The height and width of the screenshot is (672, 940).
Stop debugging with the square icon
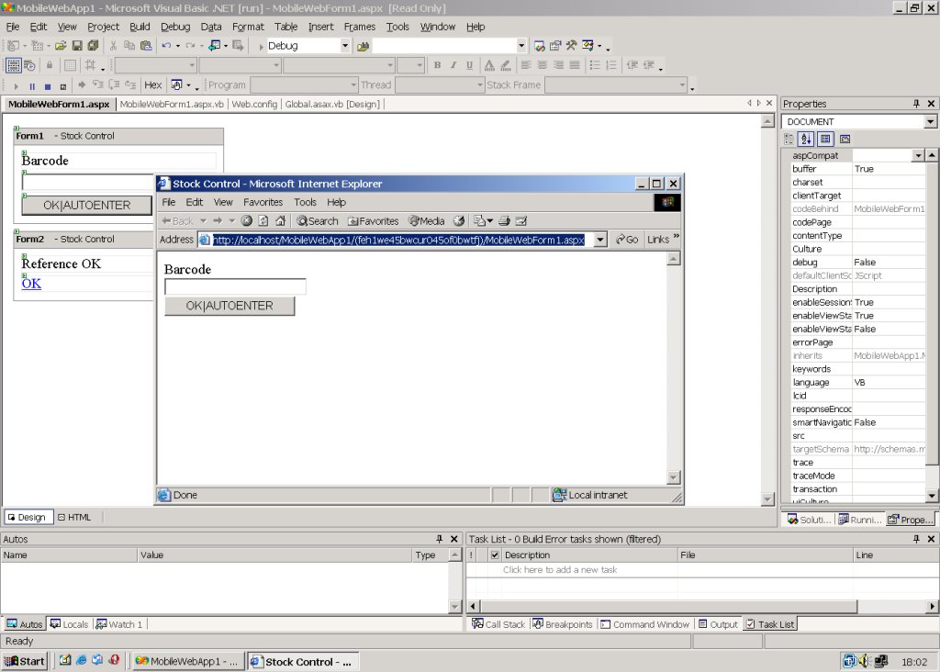click(48, 85)
